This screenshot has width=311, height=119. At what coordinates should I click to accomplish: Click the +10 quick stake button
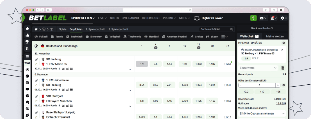pyautogui.click(x=262, y=92)
